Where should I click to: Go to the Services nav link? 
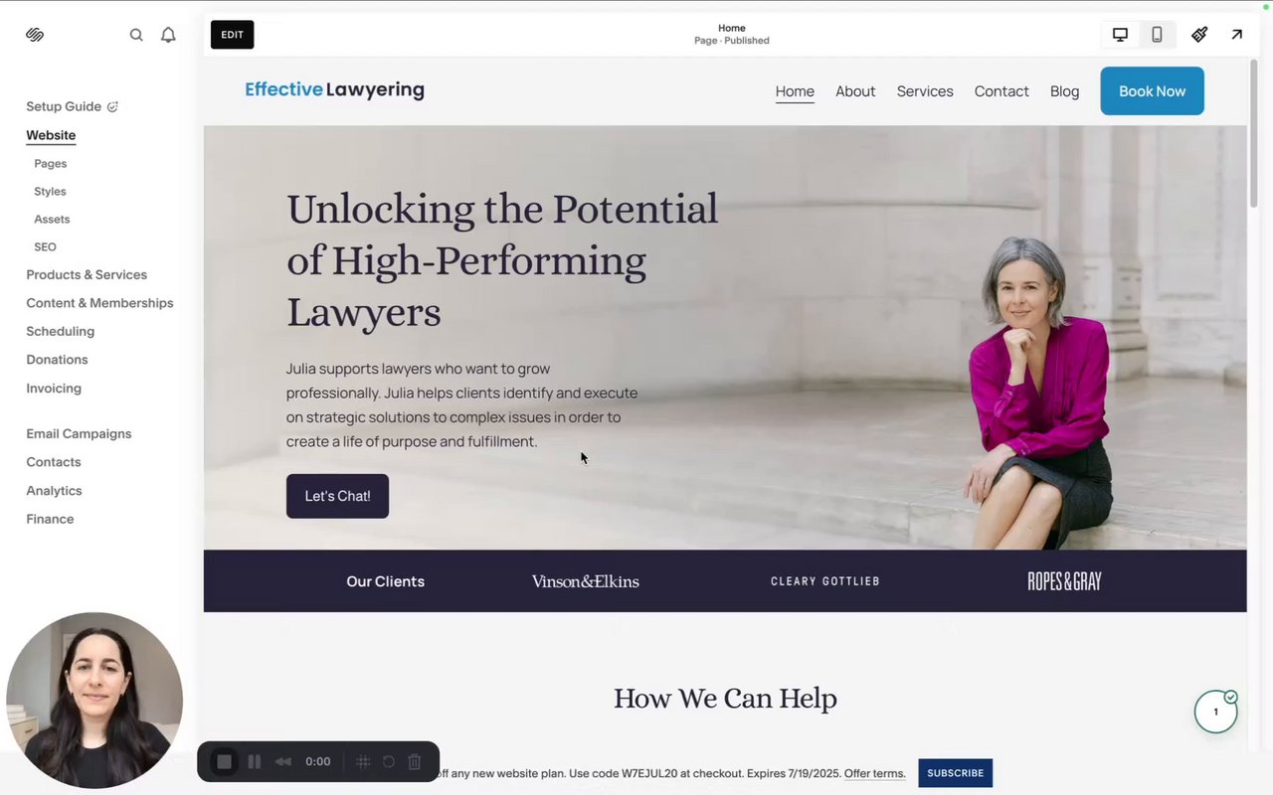tap(925, 91)
